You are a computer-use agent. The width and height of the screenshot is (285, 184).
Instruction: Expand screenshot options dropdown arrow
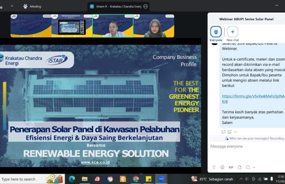(254, 167)
